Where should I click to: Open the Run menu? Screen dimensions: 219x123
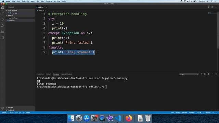[42, 1]
